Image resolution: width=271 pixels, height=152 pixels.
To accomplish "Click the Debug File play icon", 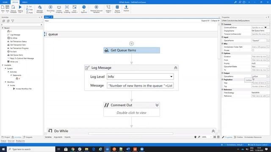I will point(20,7).
